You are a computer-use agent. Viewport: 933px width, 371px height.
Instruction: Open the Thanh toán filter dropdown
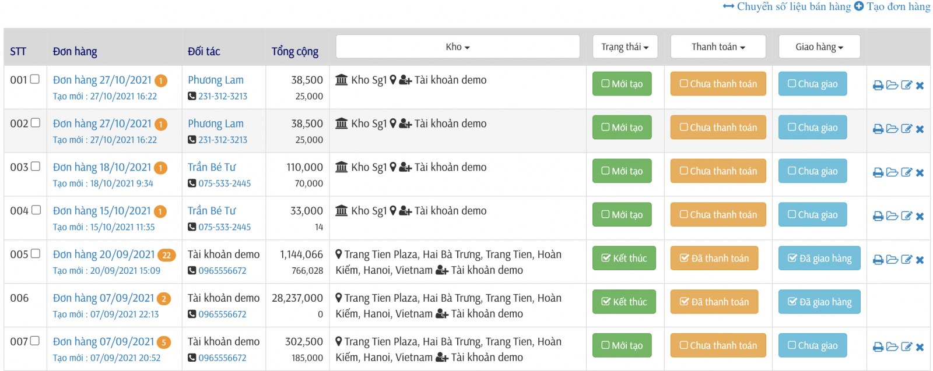(x=718, y=47)
